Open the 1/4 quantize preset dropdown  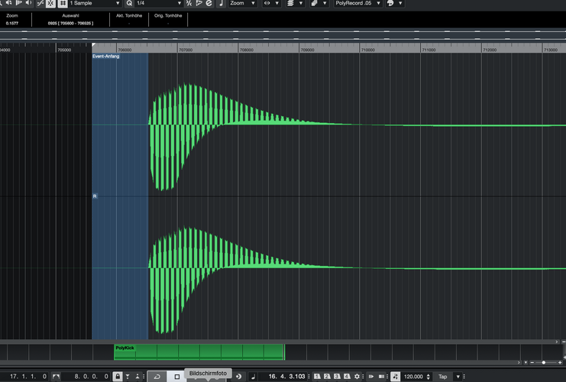pyautogui.click(x=158, y=3)
